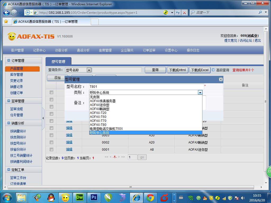Check the checkbox on the top table row
271x203 pixels.
(x=51, y=93)
